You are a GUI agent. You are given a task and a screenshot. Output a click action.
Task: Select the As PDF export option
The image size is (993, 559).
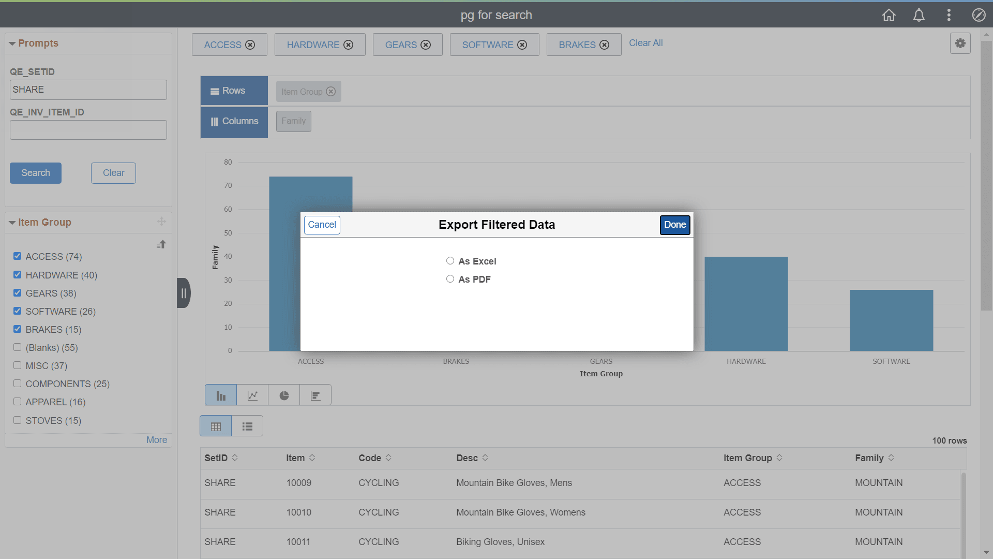[x=450, y=278]
